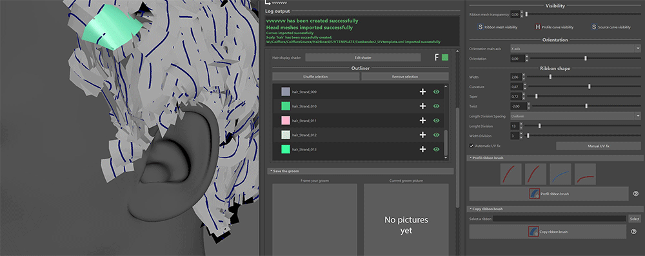Click the green hair display shader color swatch
The height and width of the screenshot is (256, 645).
tap(445, 57)
